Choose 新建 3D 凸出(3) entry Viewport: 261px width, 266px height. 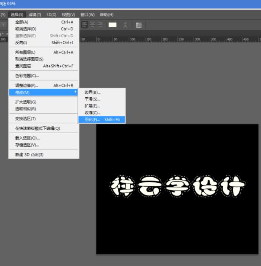(44, 154)
